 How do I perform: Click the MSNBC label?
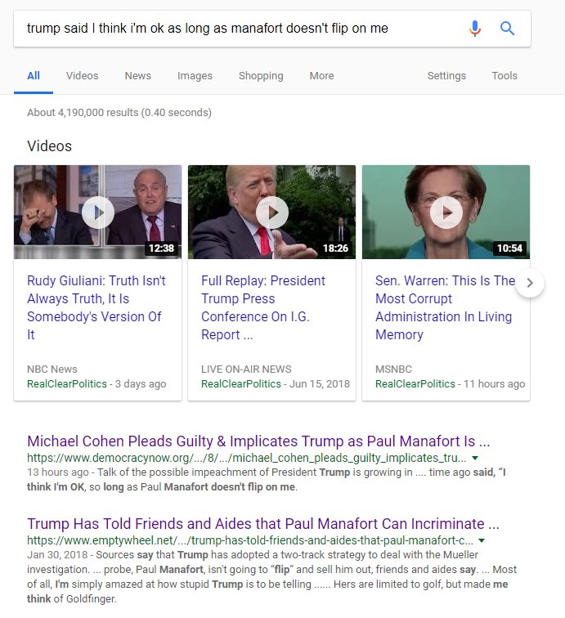[x=393, y=369]
